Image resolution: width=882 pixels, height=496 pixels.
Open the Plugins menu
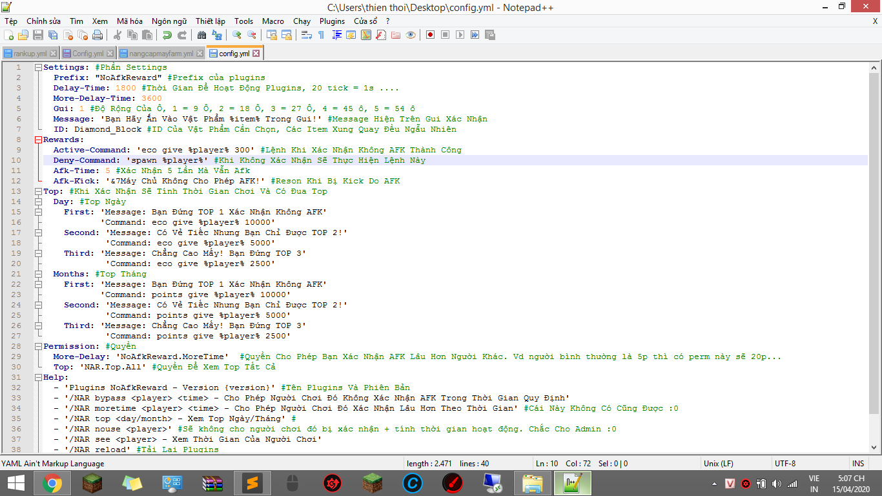pyautogui.click(x=332, y=21)
